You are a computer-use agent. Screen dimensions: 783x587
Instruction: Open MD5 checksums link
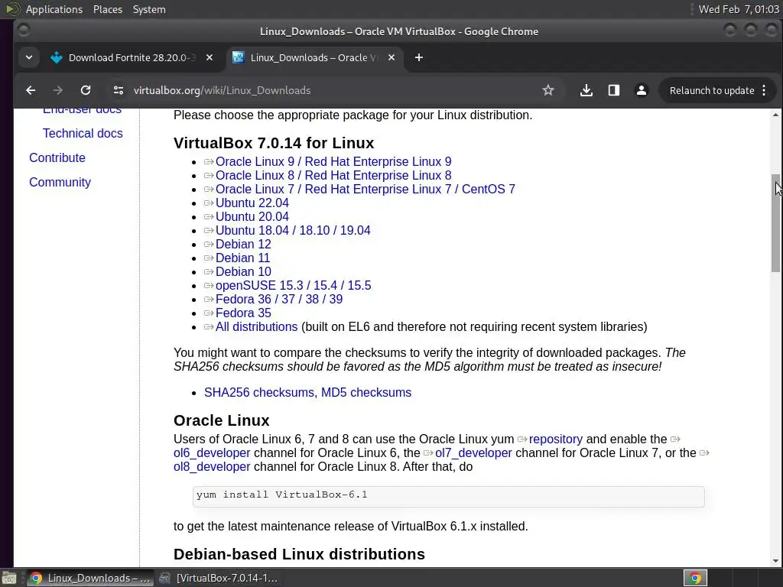tap(366, 392)
